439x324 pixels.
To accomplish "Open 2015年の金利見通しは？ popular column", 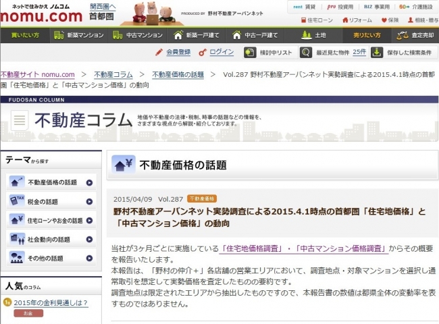I will pos(51,302).
